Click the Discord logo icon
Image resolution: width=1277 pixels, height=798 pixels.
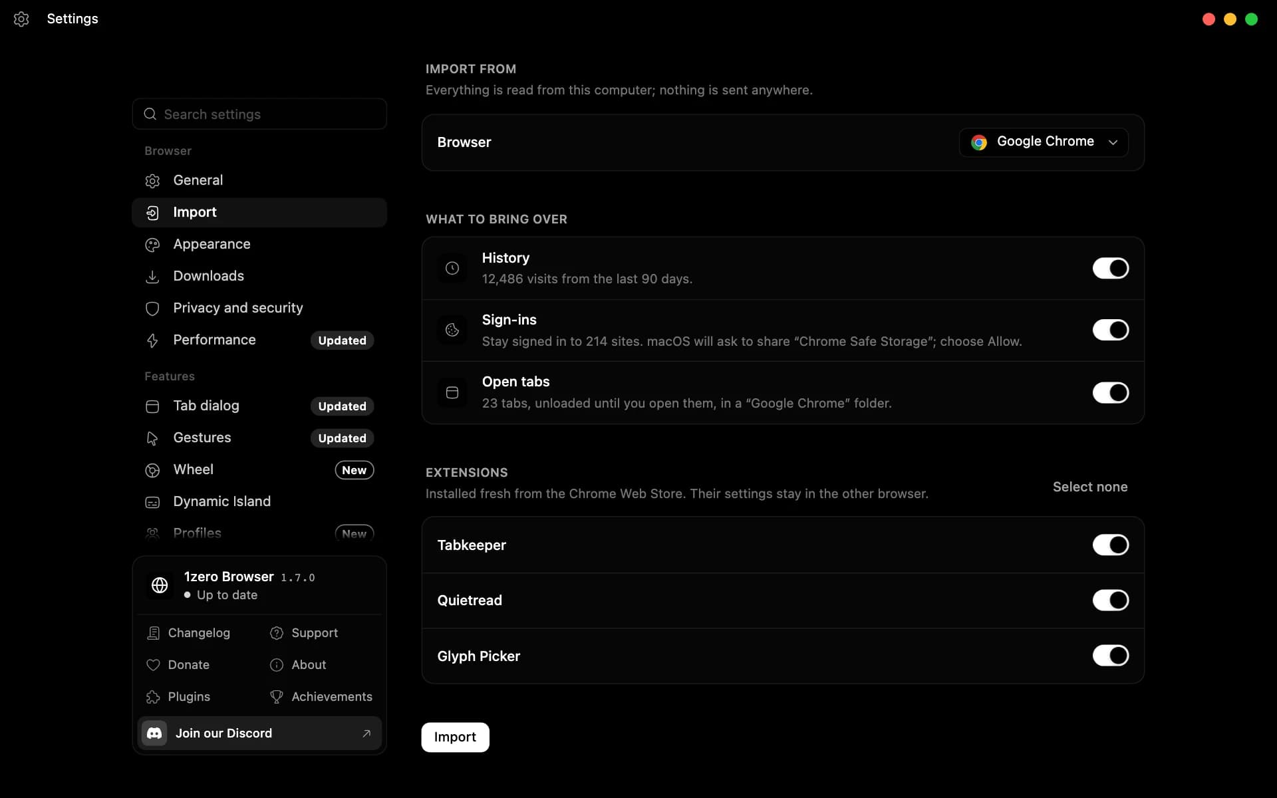coord(154,733)
